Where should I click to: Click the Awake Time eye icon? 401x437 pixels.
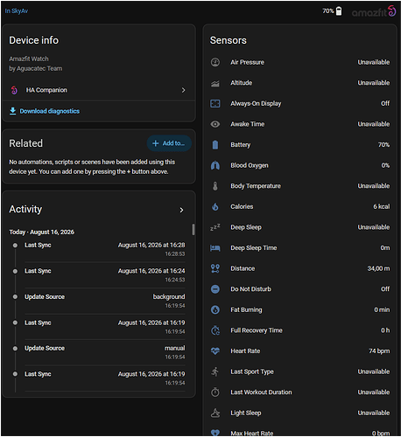click(215, 124)
